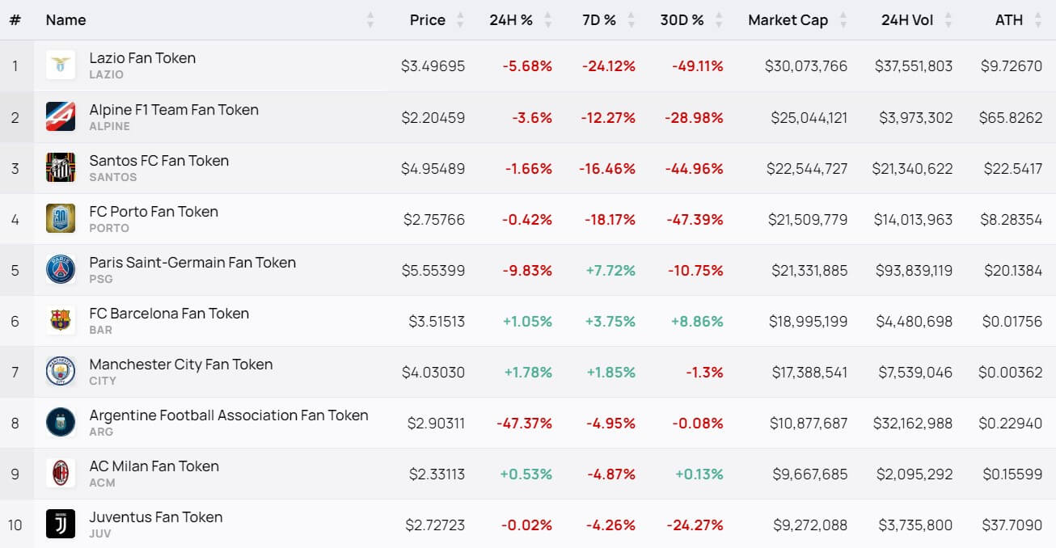
Task: Click the FC Barcelona crest icon
Action: 61,320
